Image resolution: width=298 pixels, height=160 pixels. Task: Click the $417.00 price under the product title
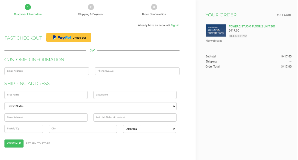tap(234, 30)
